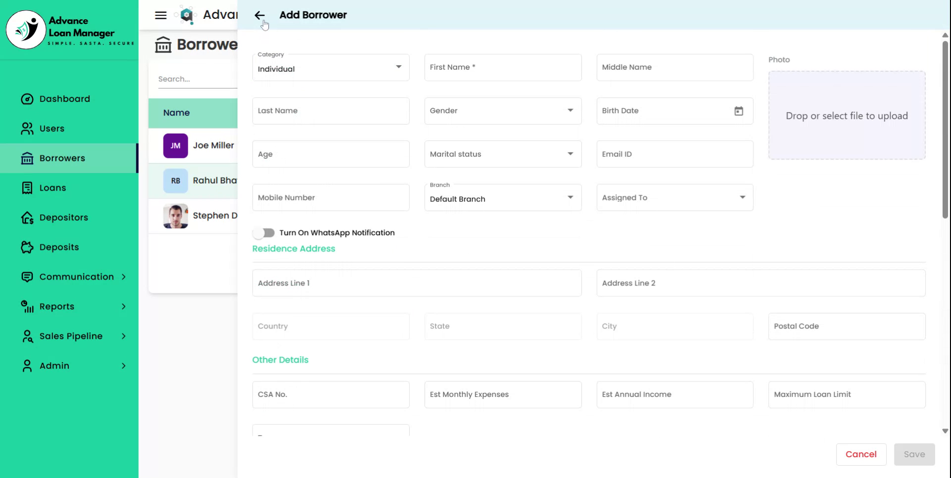
Task: Click the Cancel button
Action: tap(861, 454)
